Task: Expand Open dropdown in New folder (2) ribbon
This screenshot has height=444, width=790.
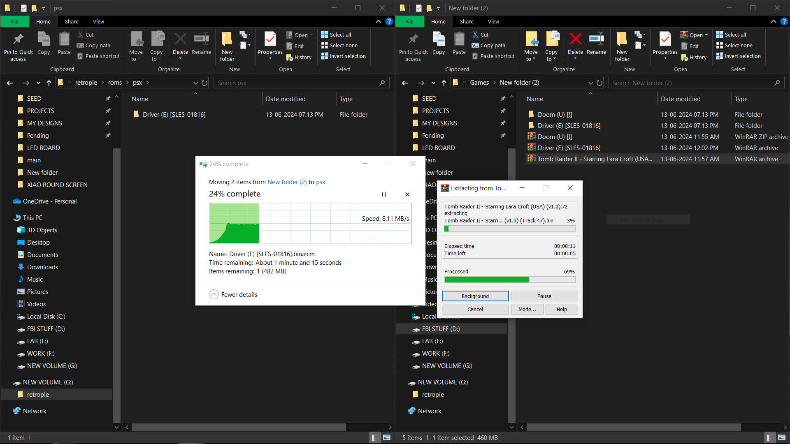Action: pos(706,35)
